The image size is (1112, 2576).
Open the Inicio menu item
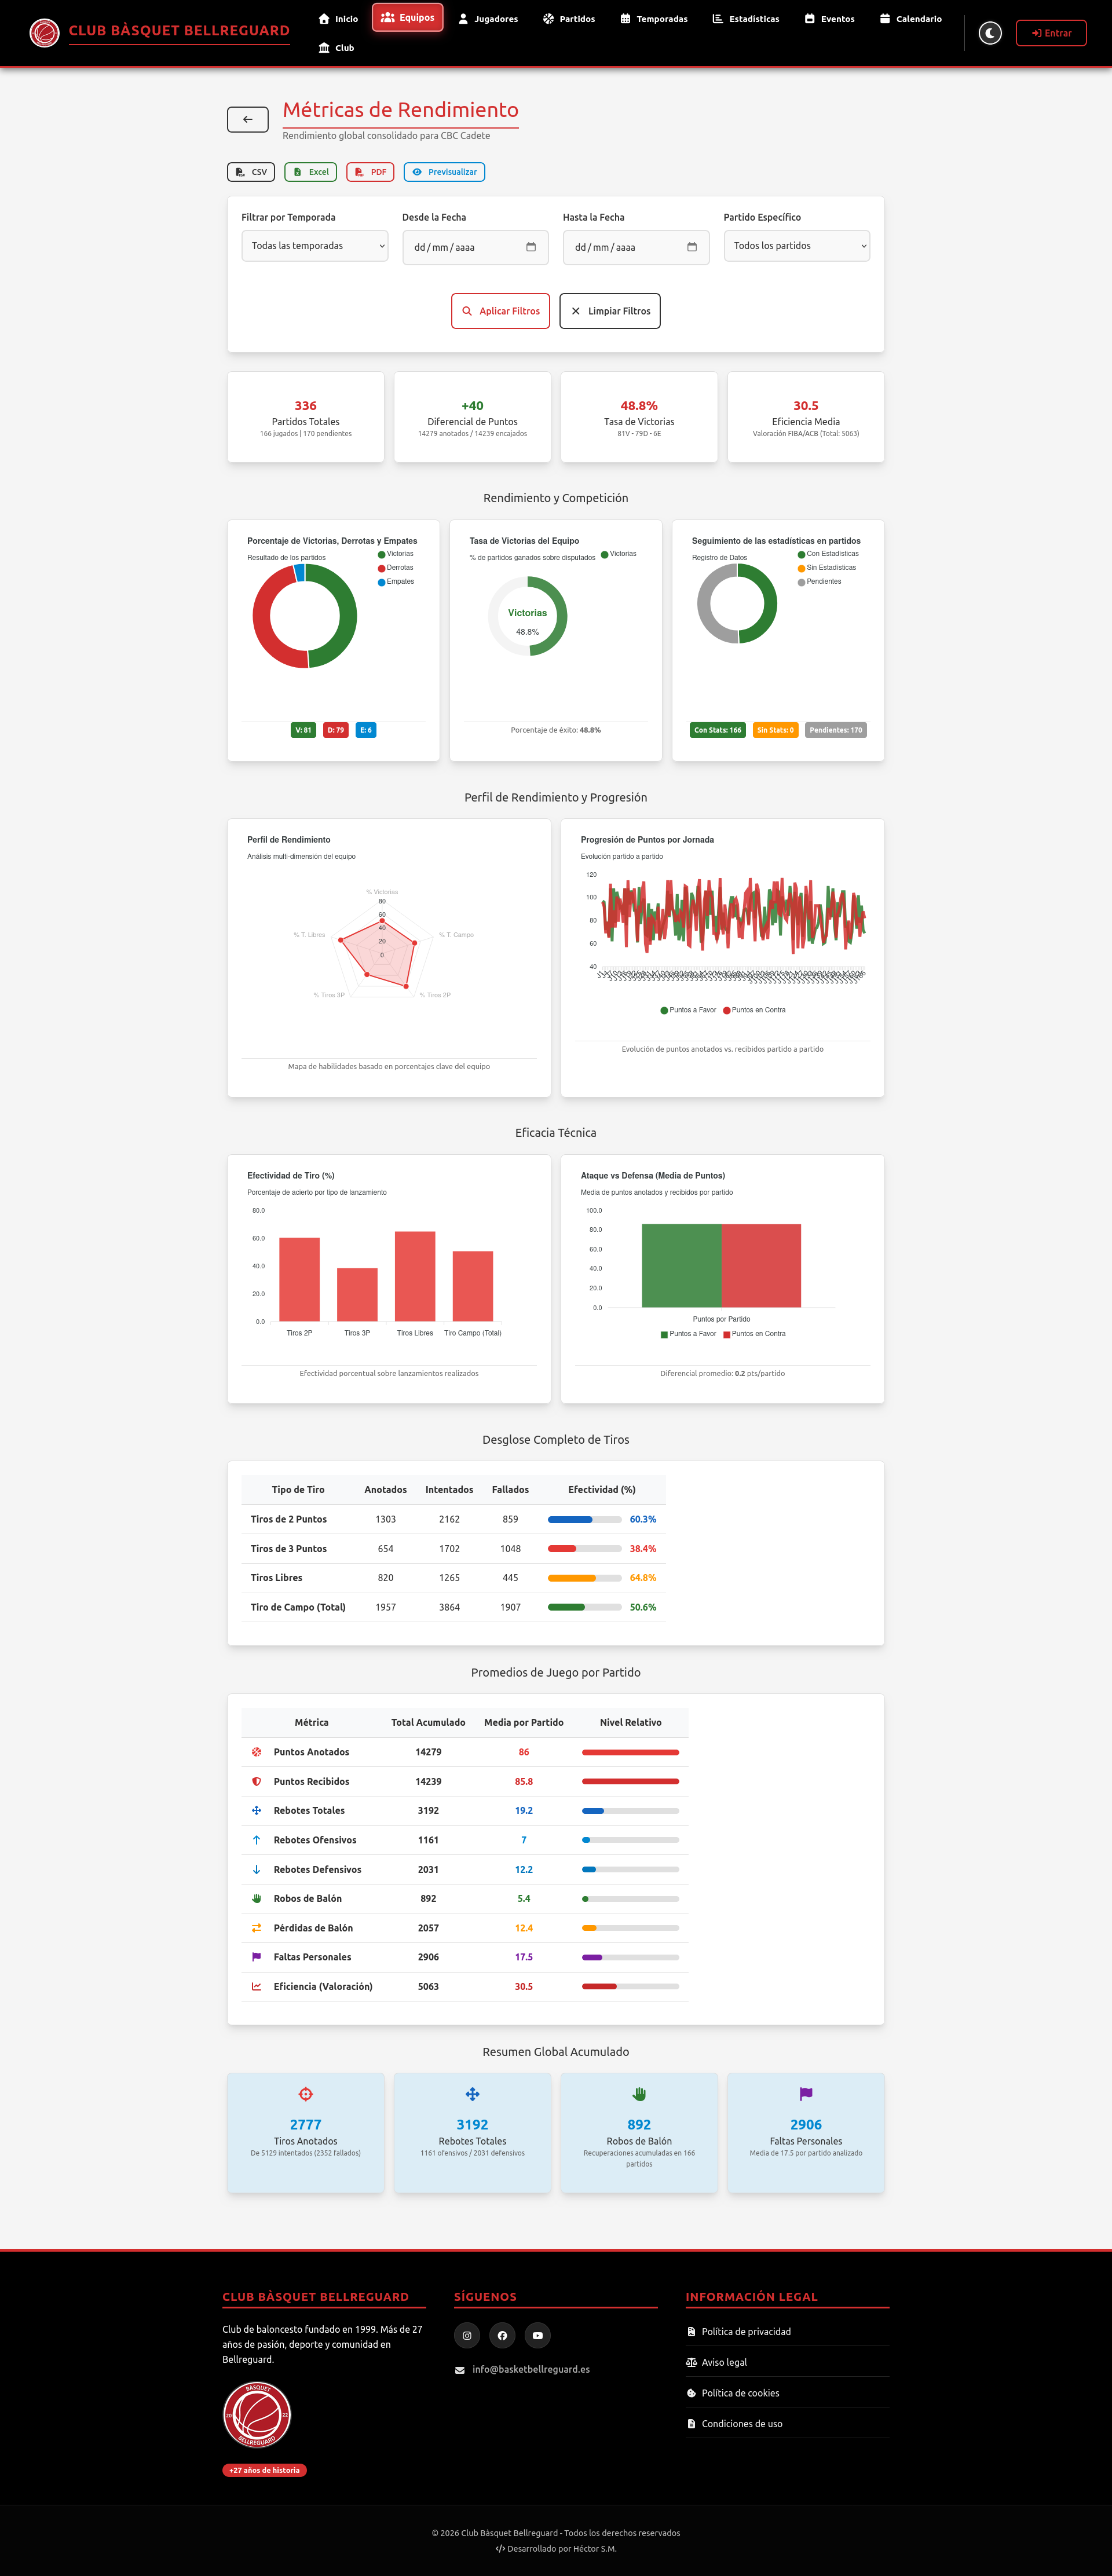click(x=338, y=19)
